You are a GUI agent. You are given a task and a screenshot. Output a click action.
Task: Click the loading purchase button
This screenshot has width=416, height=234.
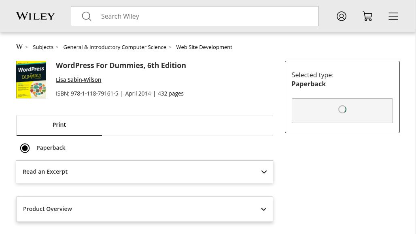(342, 111)
